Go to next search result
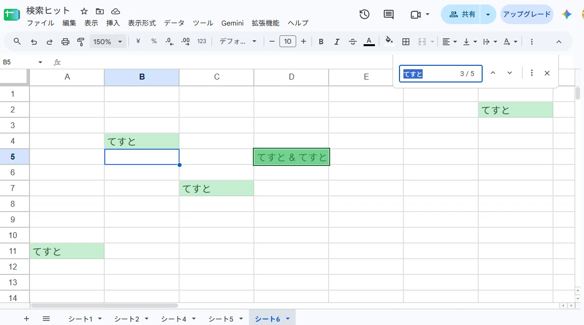Viewport: 584px width, 325px height. coord(510,73)
